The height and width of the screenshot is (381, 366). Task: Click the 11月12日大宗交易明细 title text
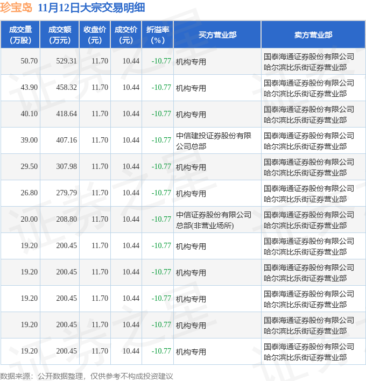click(x=91, y=8)
